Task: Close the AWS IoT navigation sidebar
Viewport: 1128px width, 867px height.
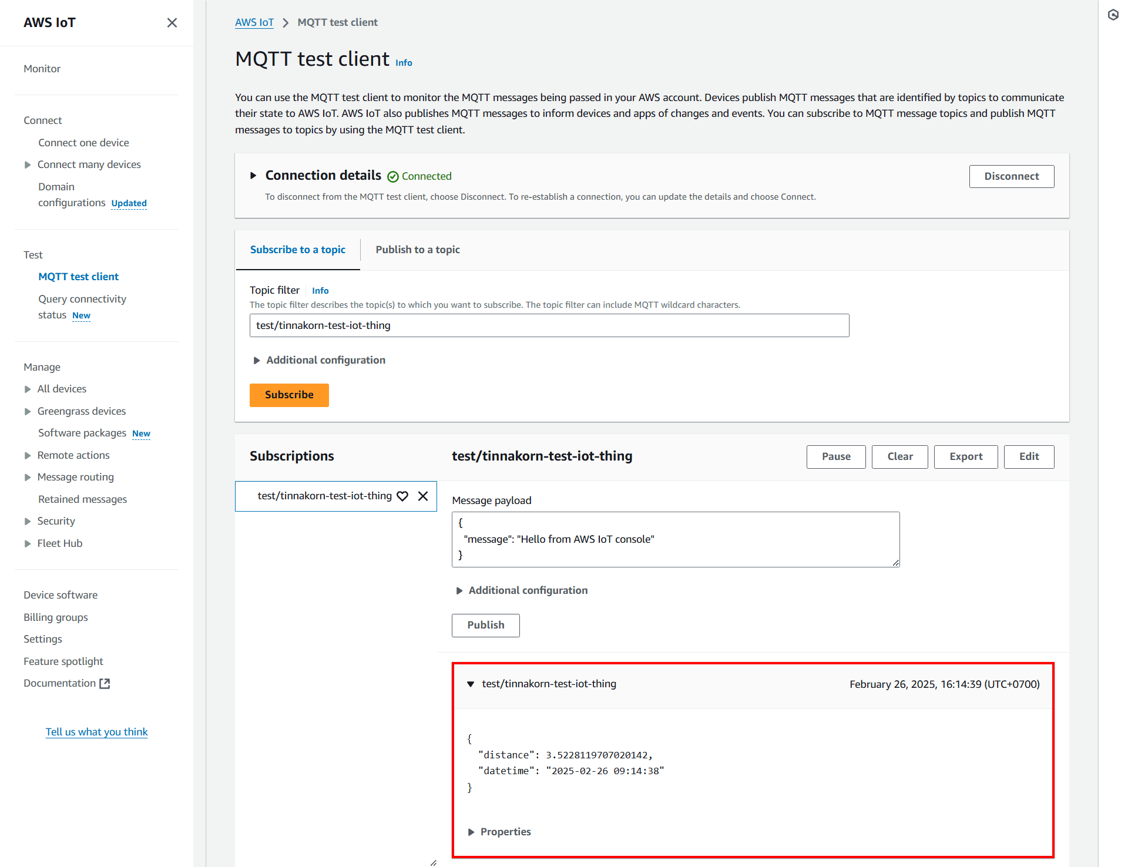Action: (172, 22)
